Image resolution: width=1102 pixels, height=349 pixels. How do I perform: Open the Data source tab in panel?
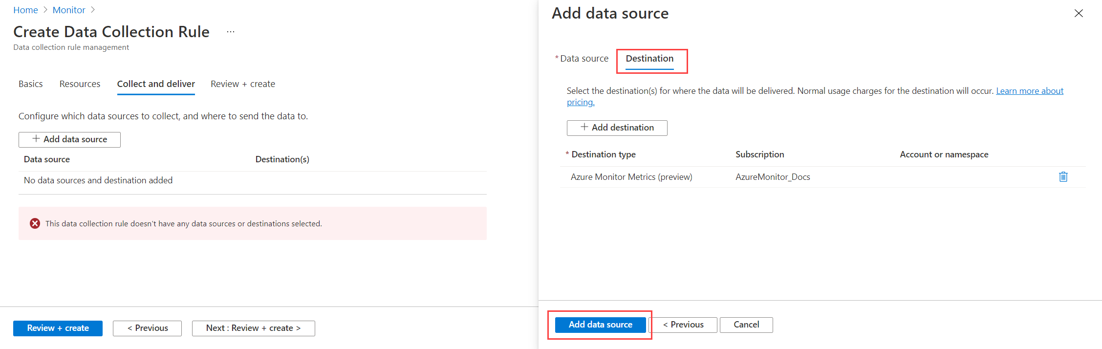(584, 59)
